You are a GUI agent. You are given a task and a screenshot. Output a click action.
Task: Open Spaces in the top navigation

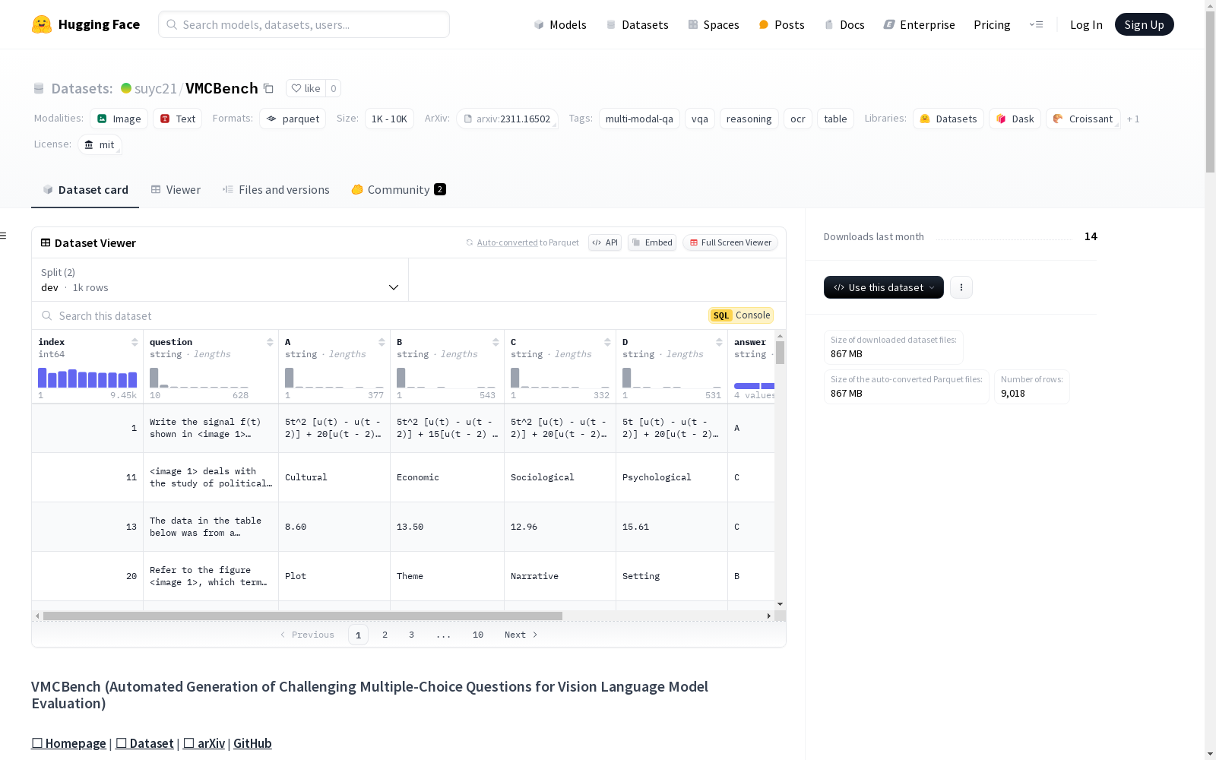(713, 24)
